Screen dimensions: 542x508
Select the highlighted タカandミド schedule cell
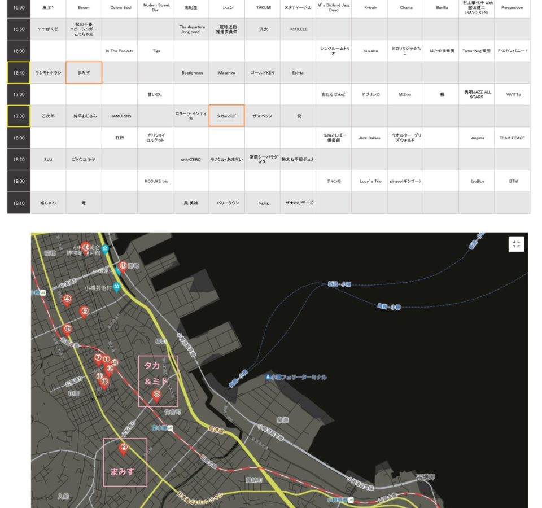click(226, 116)
